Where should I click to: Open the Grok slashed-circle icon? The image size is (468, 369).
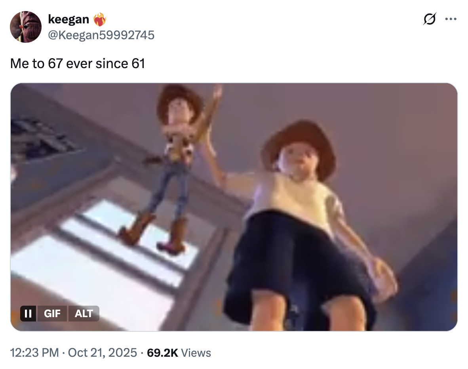[430, 19]
